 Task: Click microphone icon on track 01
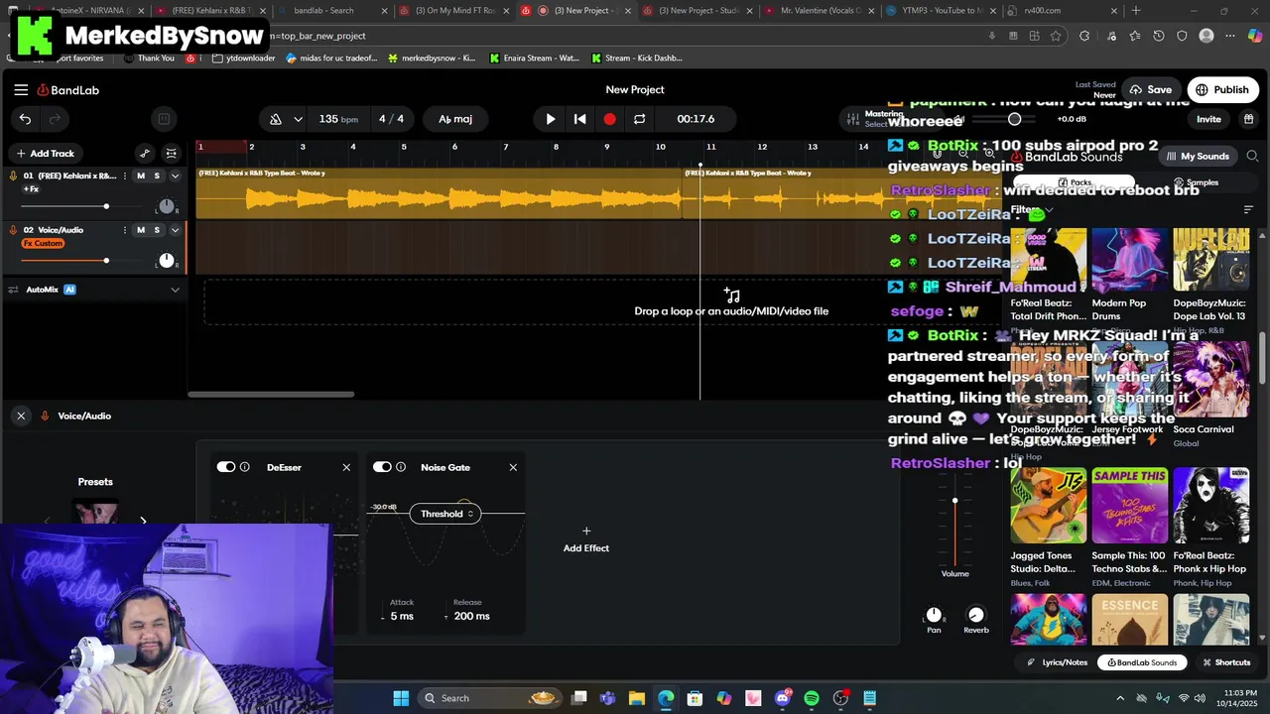[13, 176]
